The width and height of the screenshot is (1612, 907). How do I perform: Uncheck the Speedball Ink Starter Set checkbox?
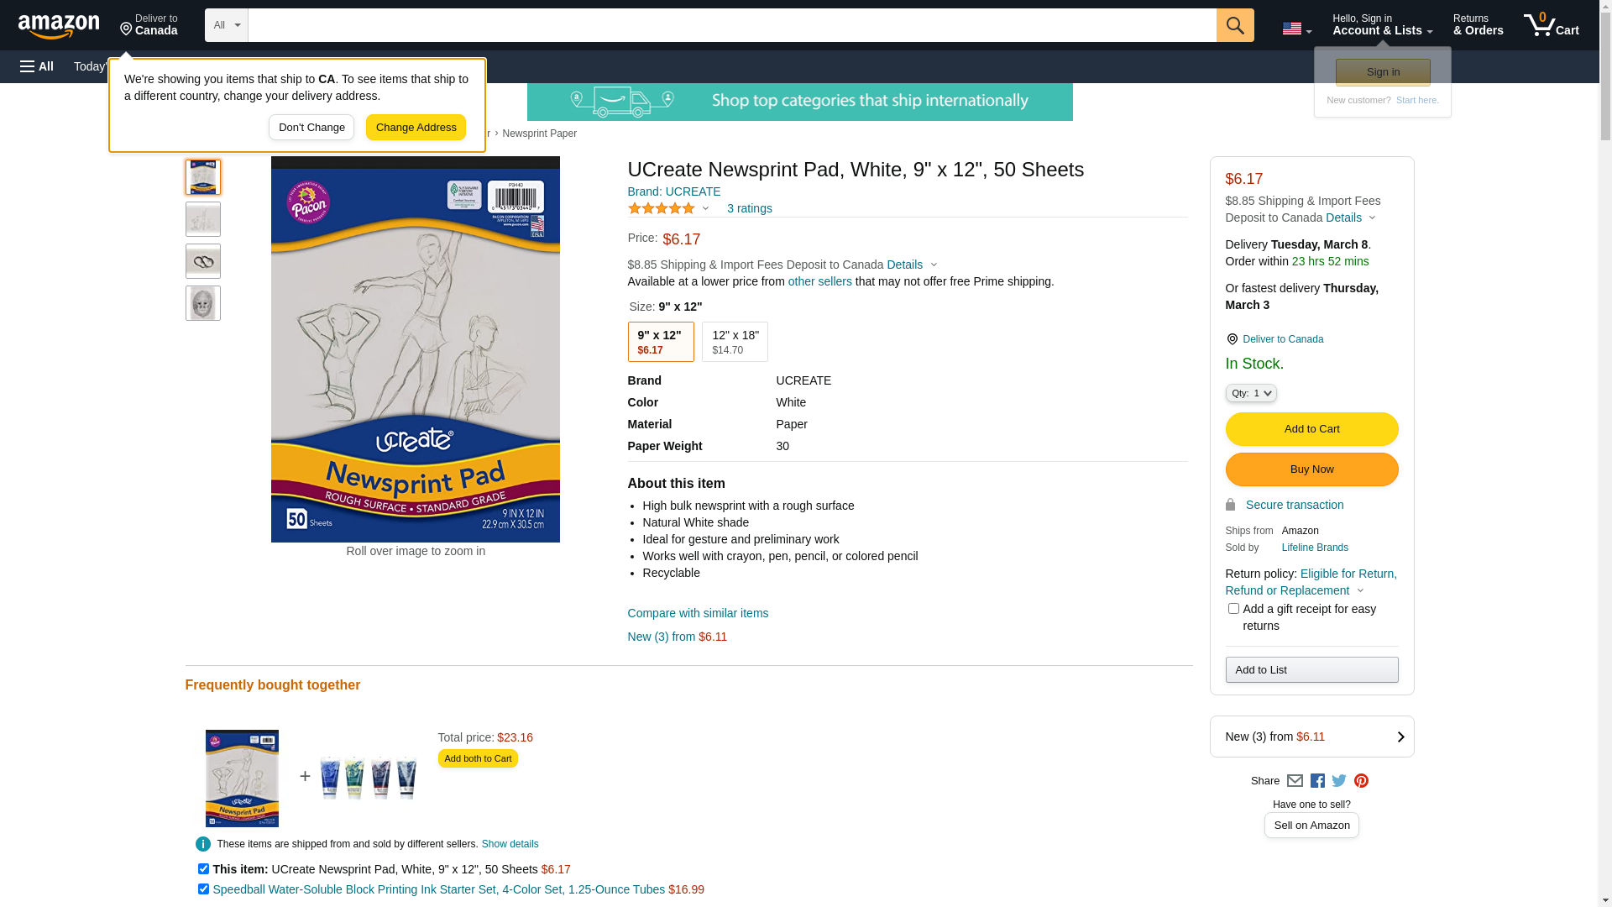click(203, 889)
